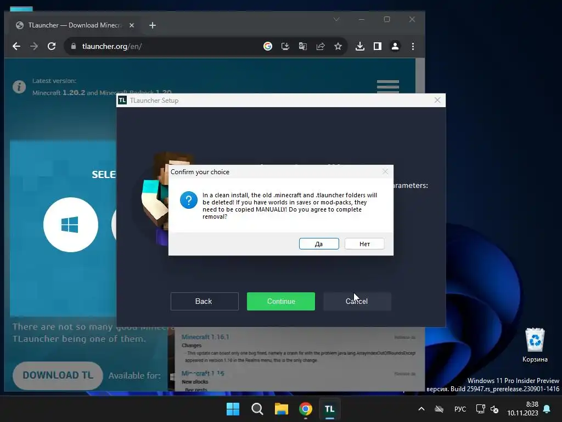Click the Windows platform circle icon
The width and height of the screenshot is (562, 422).
point(71,225)
